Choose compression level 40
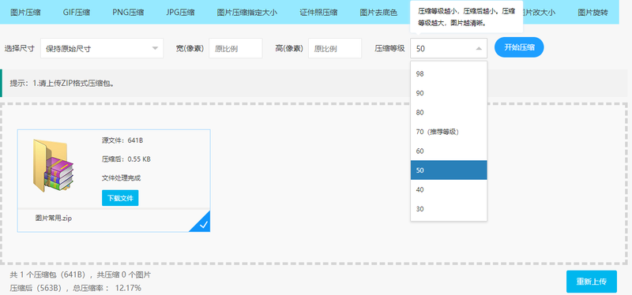 pos(449,189)
